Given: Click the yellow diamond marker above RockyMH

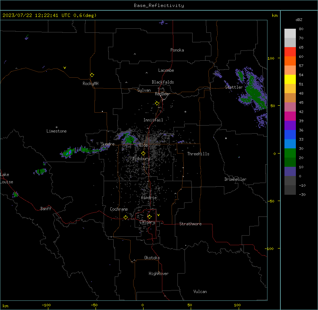Looking at the screenshot, I should pos(92,75).
